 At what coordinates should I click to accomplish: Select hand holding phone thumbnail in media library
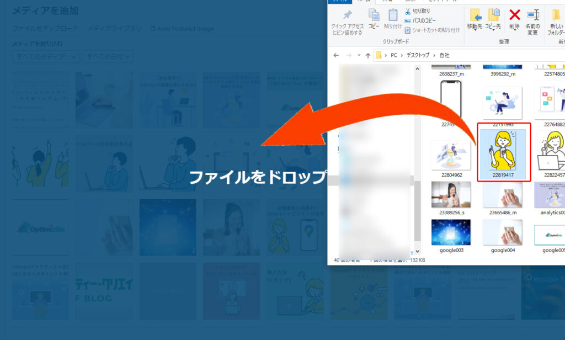tap(104, 228)
